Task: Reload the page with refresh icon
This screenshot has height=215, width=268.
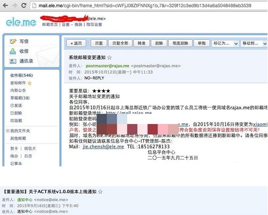Action: pos(23,5)
